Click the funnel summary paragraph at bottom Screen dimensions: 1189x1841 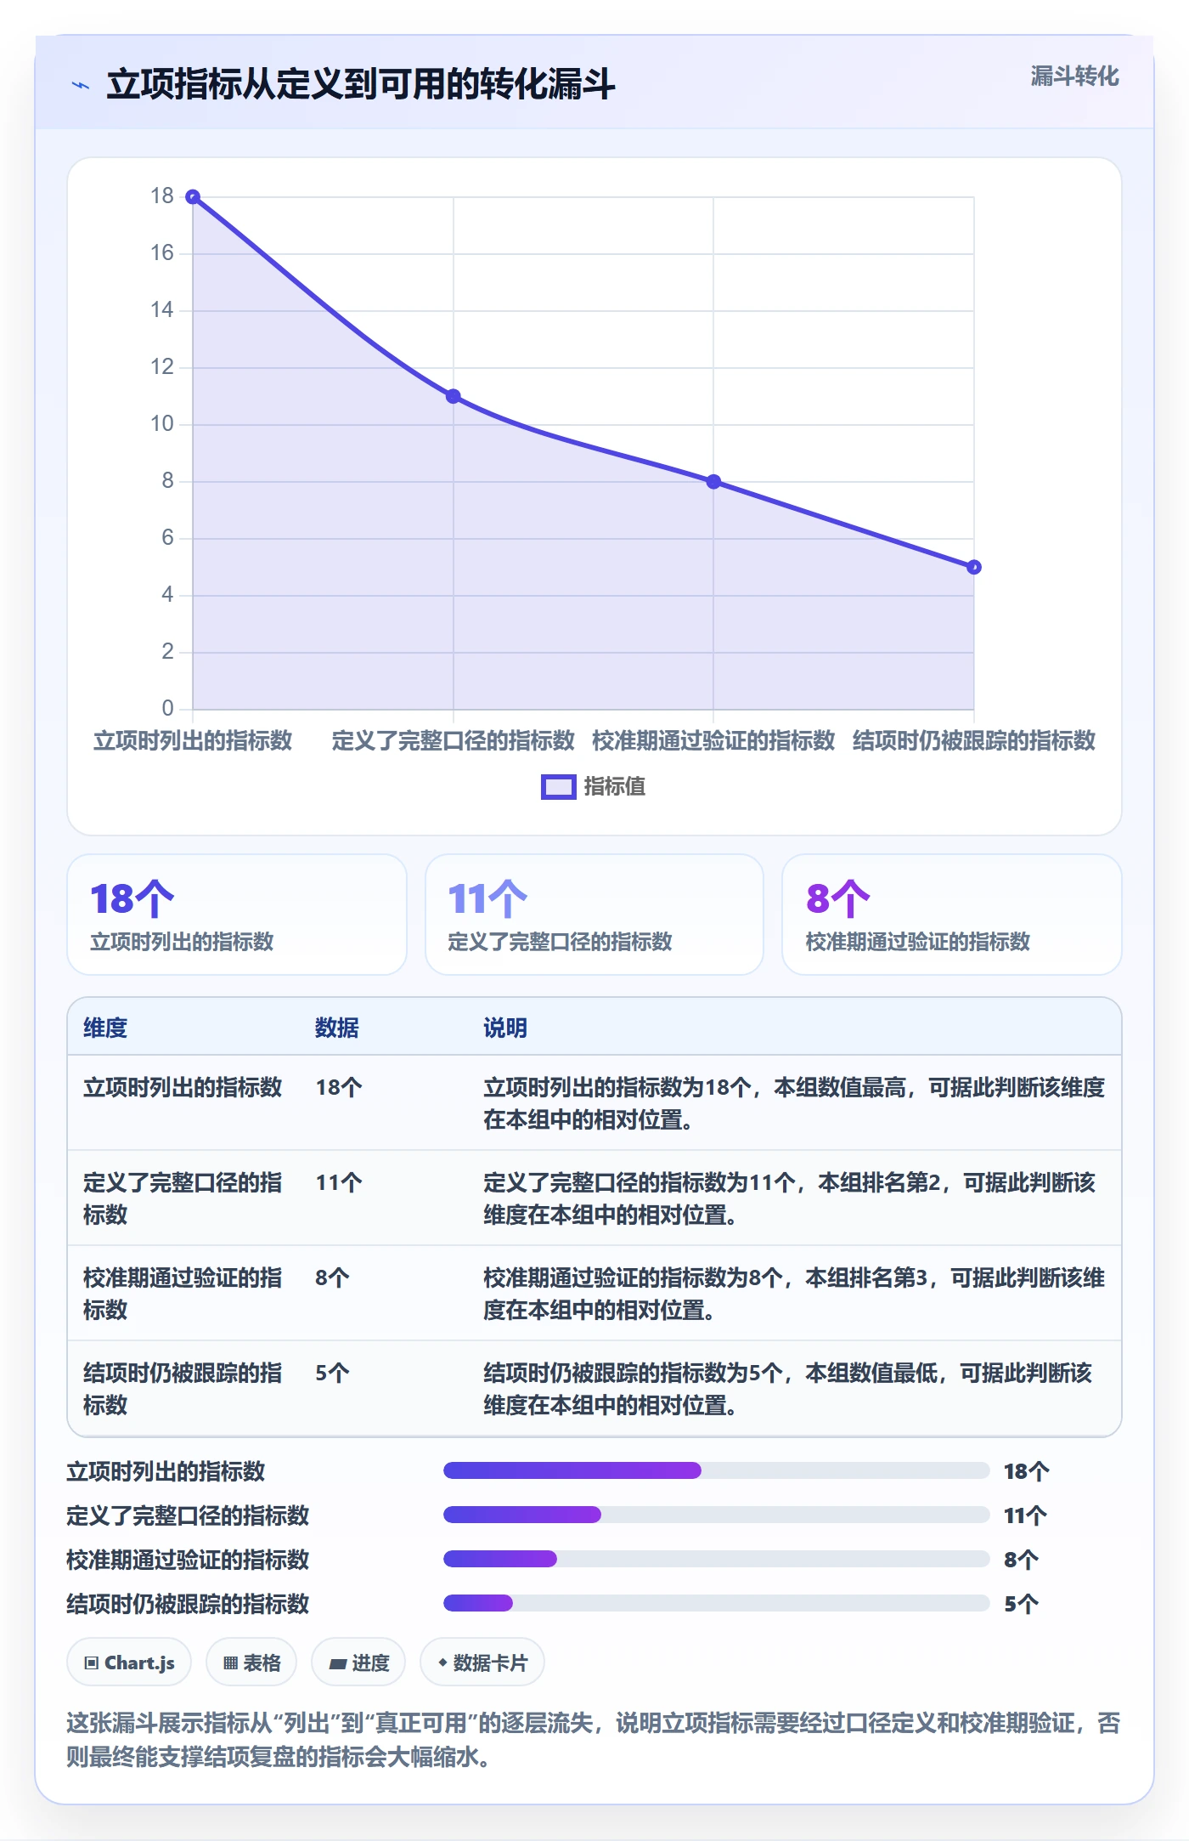point(594,1739)
